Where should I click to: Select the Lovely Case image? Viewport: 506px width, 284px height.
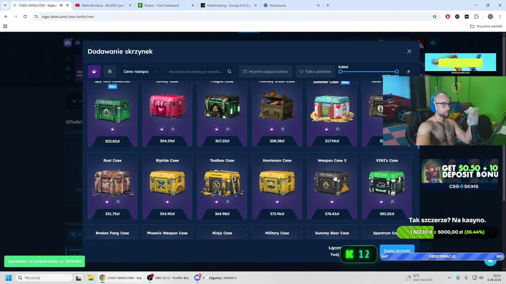[167, 107]
